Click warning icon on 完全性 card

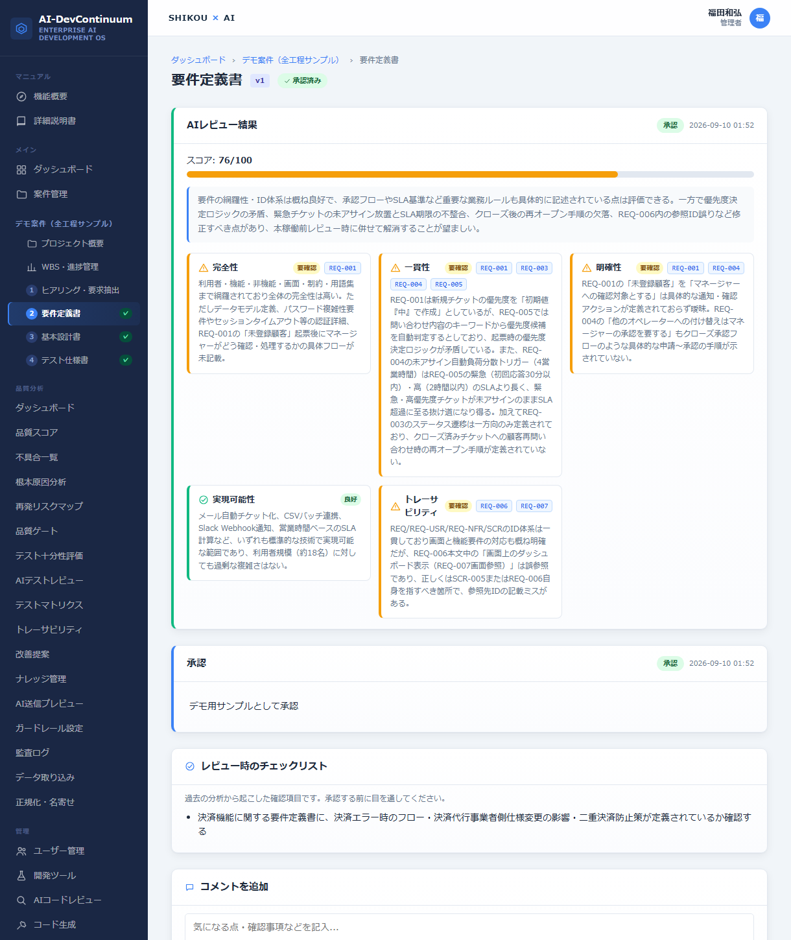(204, 268)
